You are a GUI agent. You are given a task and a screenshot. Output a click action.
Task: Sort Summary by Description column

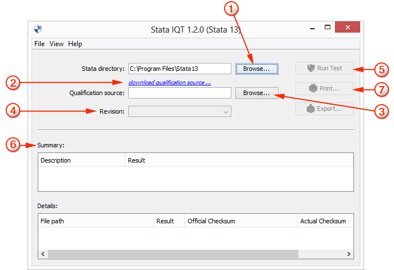tap(82, 160)
